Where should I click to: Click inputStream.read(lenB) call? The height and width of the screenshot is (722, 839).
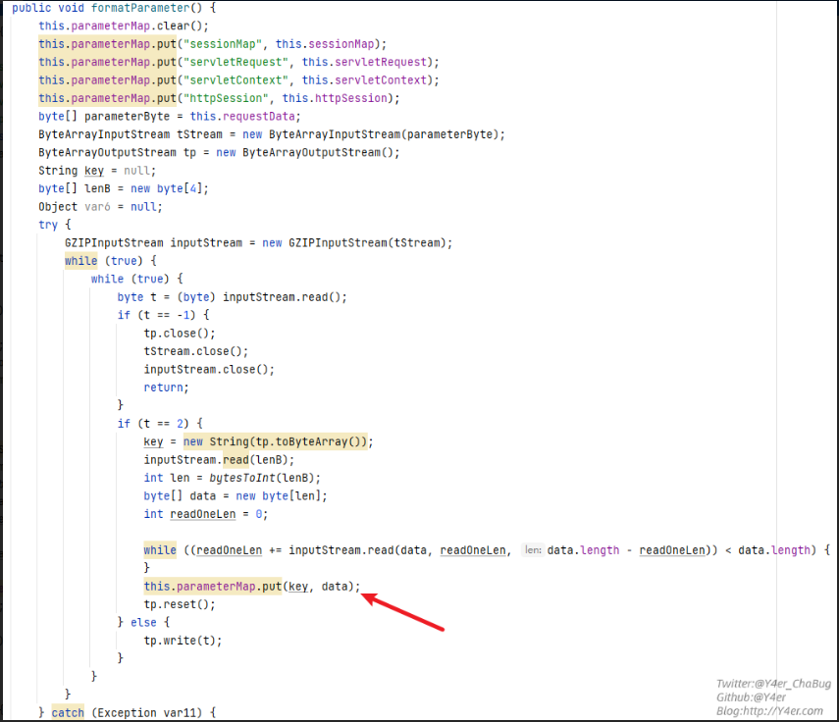pyautogui.click(x=219, y=460)
